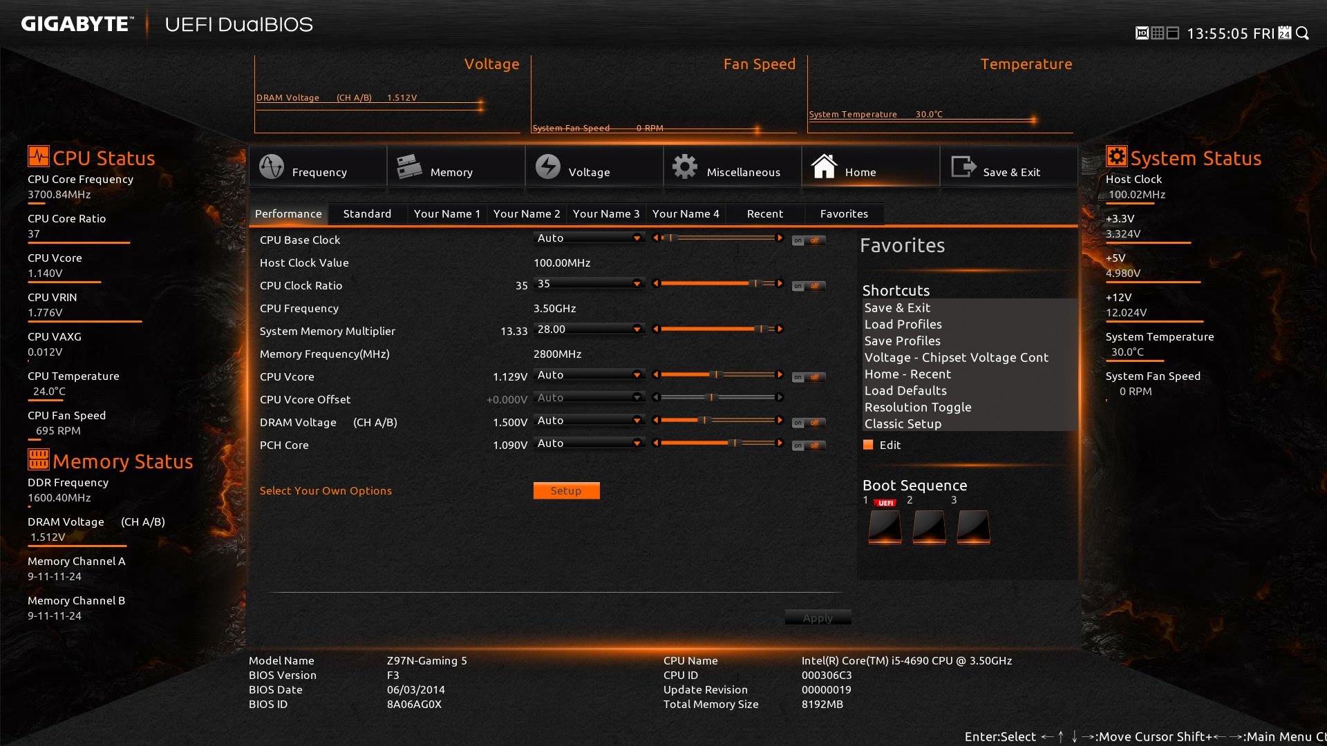
Task: Select boot sequence device 3
Action: point(973,527)
